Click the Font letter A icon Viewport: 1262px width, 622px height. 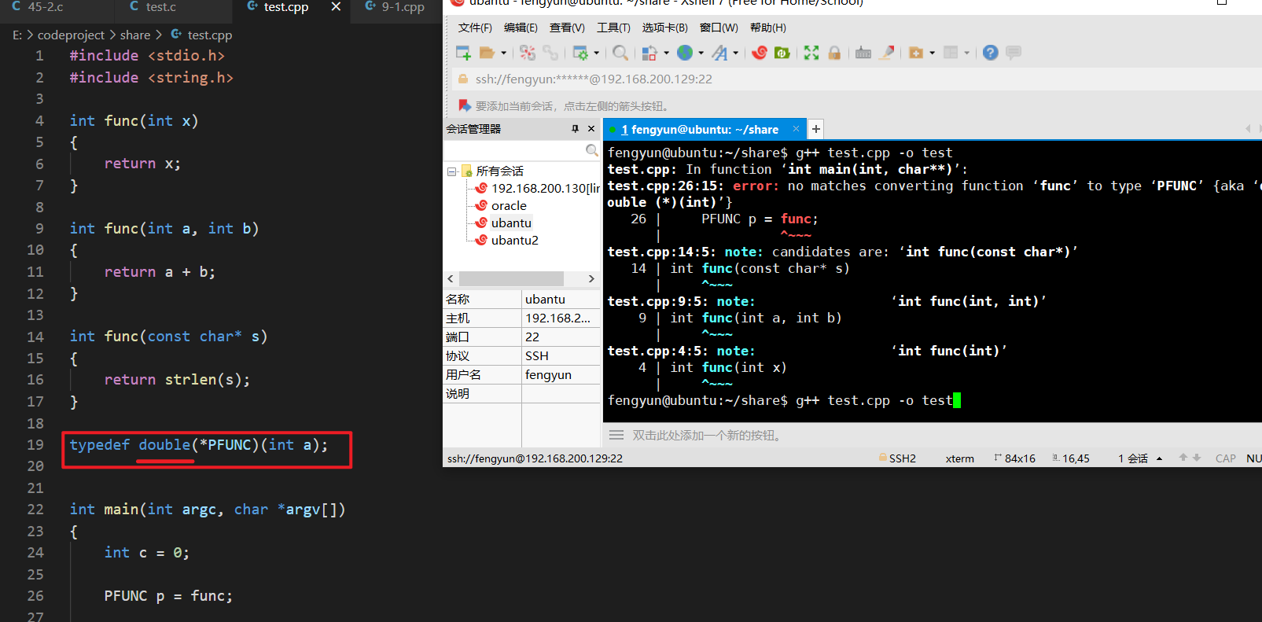tap(719, 53)
